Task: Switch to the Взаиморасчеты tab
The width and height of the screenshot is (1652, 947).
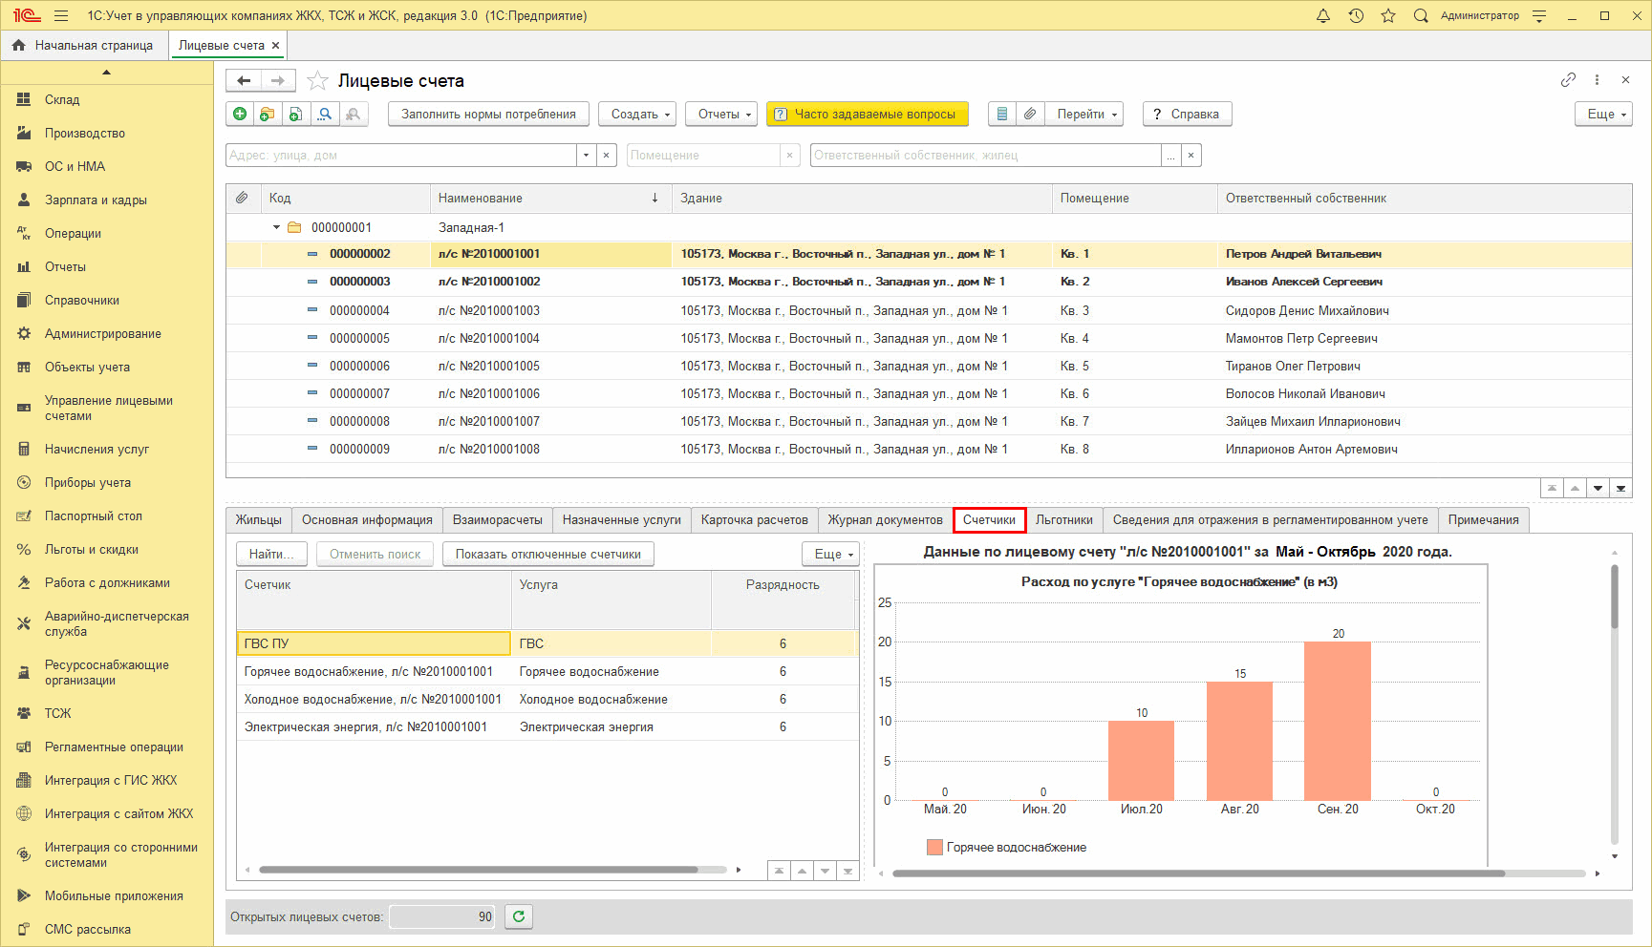Action: [497, 519]
